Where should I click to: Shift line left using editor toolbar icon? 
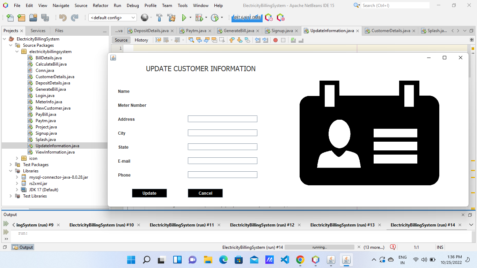(x=257, y=40)
